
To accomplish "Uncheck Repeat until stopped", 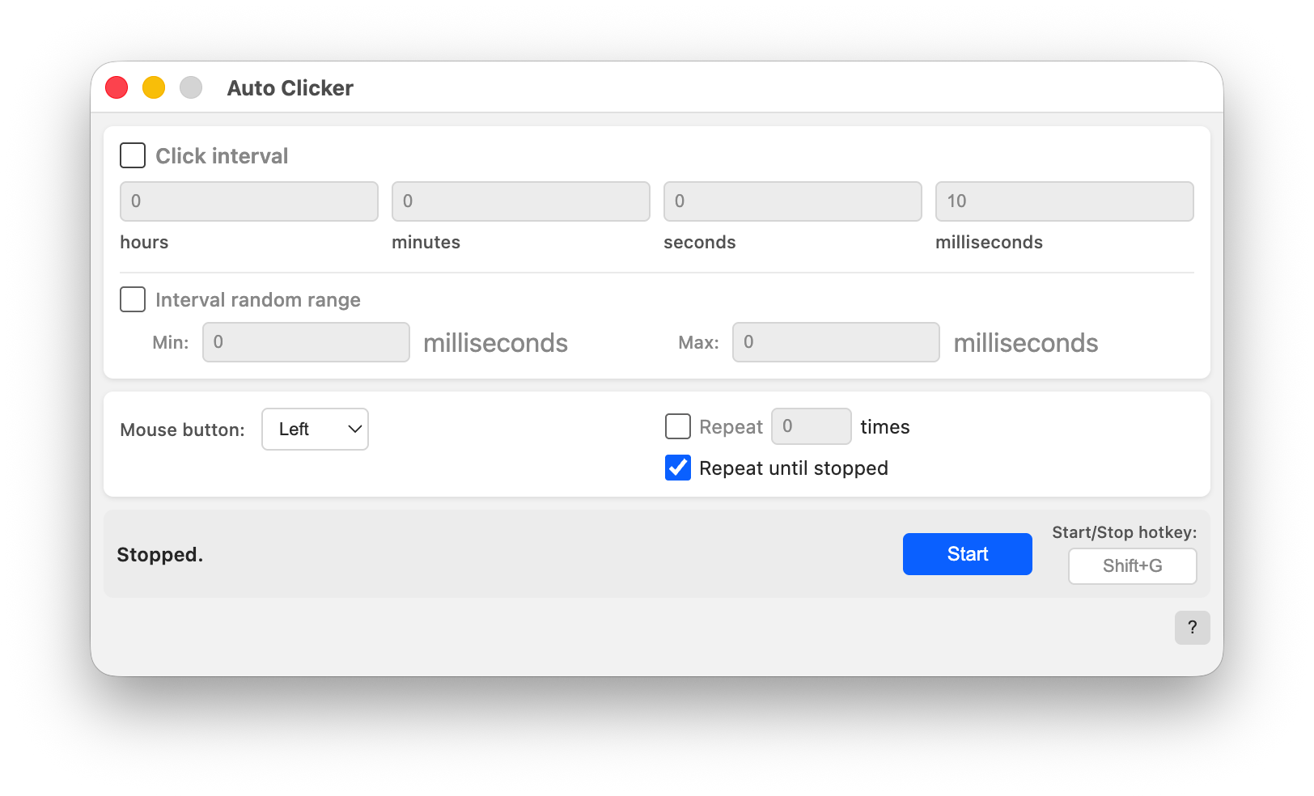I will pyautogui.click(x=678, y=468).
